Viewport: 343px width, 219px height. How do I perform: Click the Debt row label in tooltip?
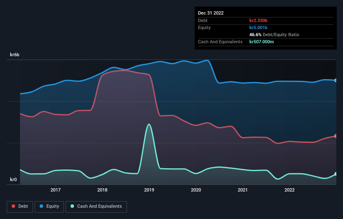point(203,20)
